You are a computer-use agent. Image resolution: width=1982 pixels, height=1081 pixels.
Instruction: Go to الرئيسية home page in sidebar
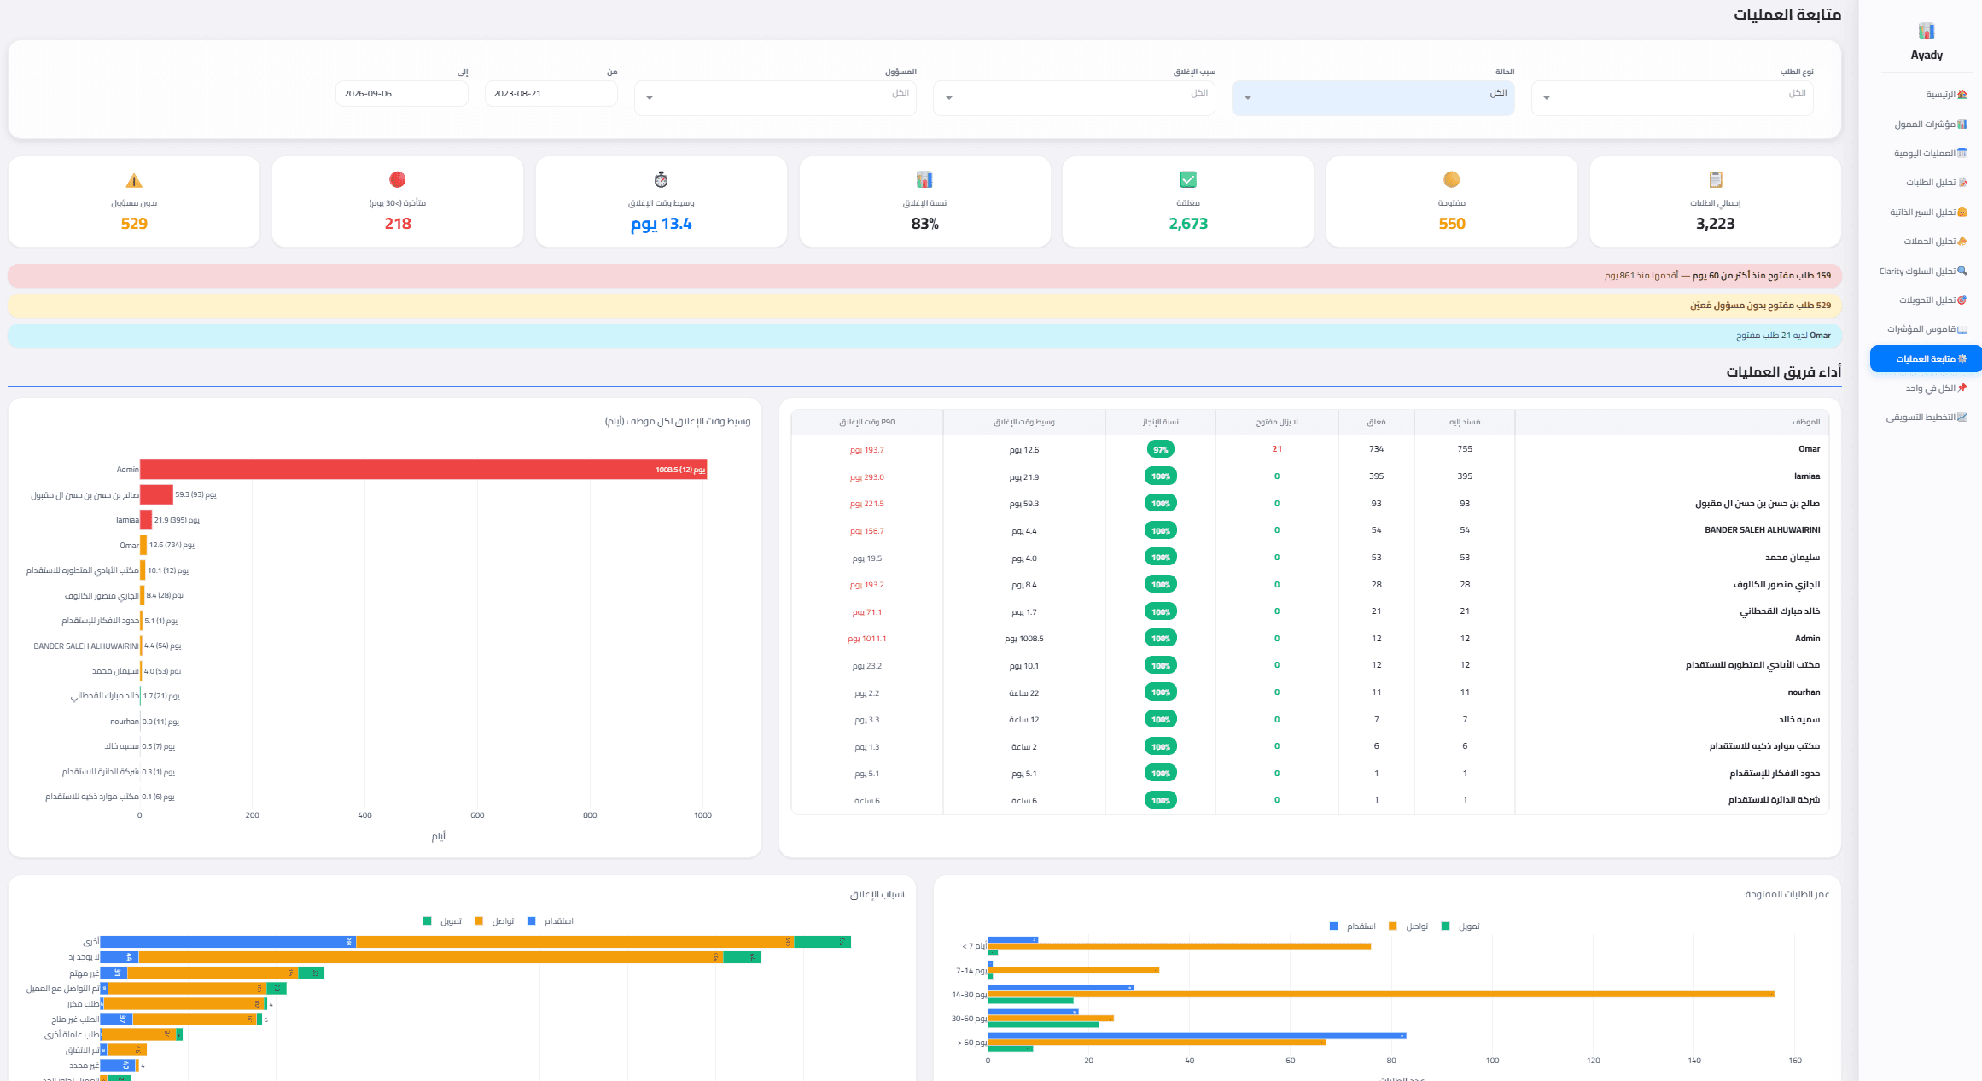click(1945, 95)
